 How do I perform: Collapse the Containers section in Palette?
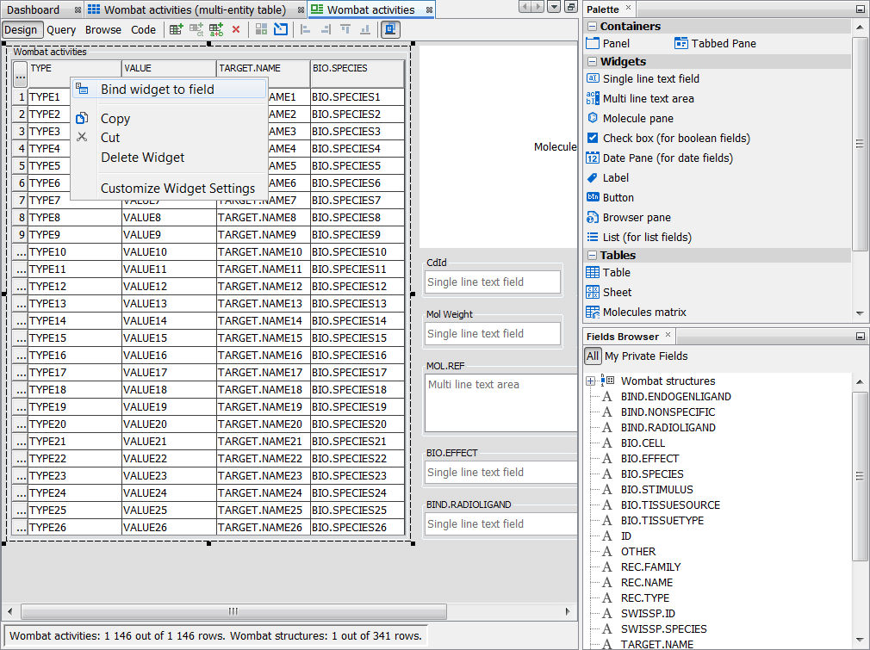click(x=592, y=27)
